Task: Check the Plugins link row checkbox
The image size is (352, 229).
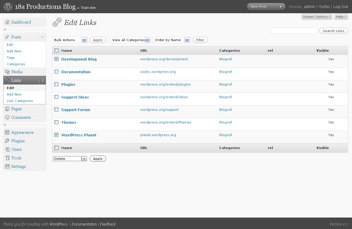Action: (x=57, y=84)
